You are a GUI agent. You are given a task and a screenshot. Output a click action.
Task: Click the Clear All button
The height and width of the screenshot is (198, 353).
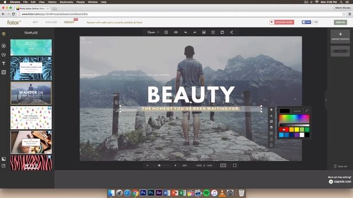[340, 166]
